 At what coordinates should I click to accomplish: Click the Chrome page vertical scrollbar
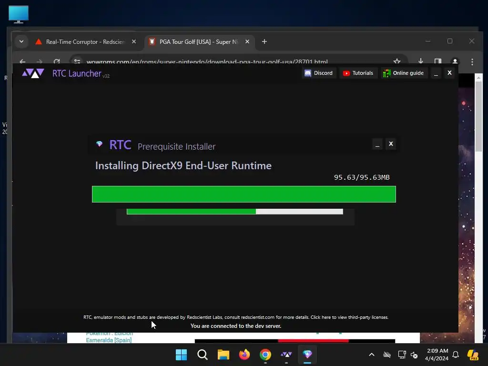[x=478, y=116]
